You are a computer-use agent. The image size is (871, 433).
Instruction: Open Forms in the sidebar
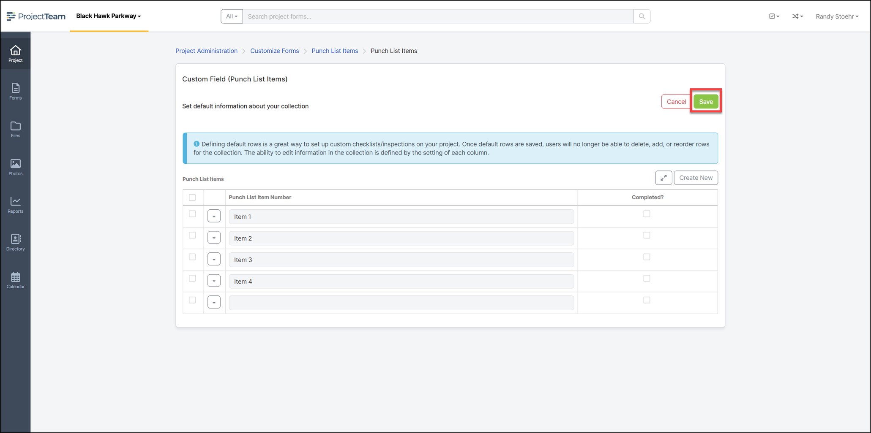pyautogui.click(x=15, y=91)
